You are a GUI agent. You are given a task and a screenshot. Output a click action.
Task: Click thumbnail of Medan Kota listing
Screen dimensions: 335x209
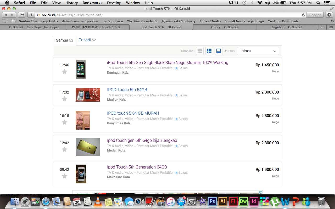coord(88,147)
